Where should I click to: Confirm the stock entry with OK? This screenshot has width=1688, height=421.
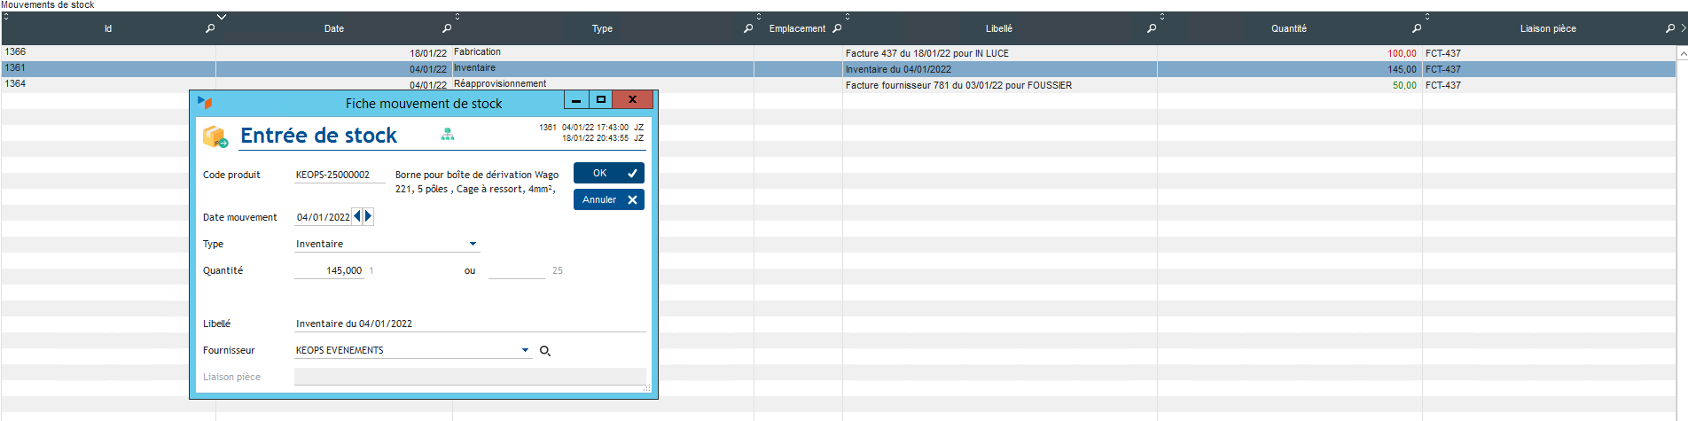click(608, 173)
